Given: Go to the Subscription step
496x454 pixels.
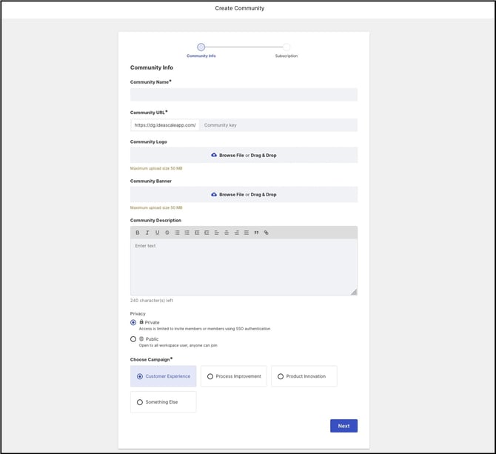Looking at the screenshot, I should tap(286, 47).
